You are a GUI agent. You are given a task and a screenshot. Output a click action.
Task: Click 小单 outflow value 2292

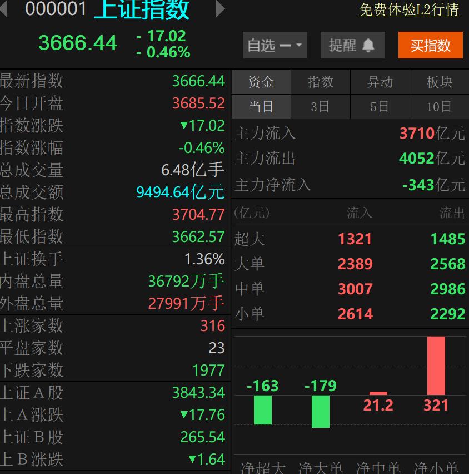pos(448,314)
